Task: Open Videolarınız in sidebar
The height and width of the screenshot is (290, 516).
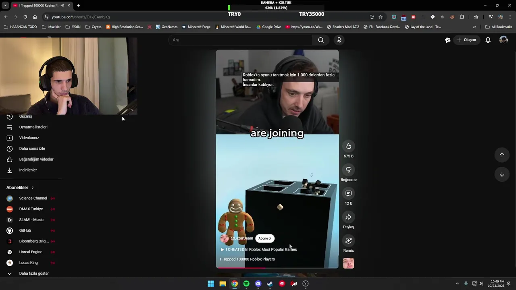Action: click(29, 138)
